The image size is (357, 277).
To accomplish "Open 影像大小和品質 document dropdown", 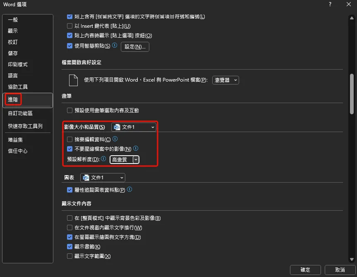I will [134, 127].
